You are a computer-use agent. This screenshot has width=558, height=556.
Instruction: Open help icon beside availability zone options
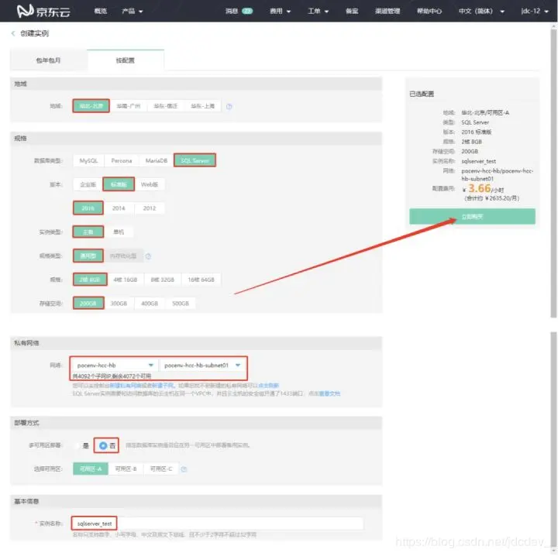(184, 469)
